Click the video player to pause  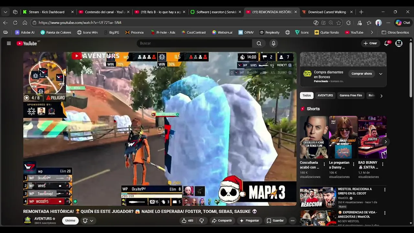coord(160,129)
